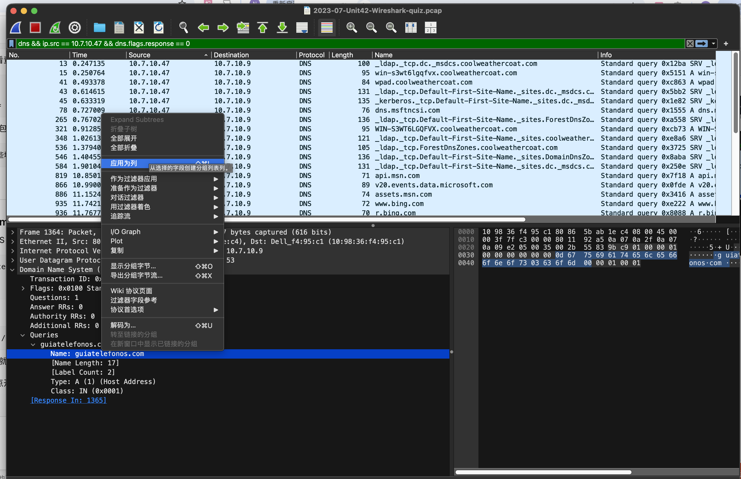The height and width of the screenshot is (479, 741).
Task: Click the 'Response In: 1365' link
Action: [x=68, y=400]
